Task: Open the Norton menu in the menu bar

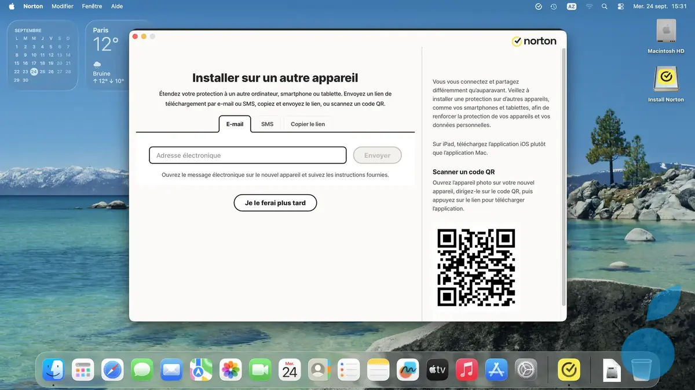Action: 33,6
